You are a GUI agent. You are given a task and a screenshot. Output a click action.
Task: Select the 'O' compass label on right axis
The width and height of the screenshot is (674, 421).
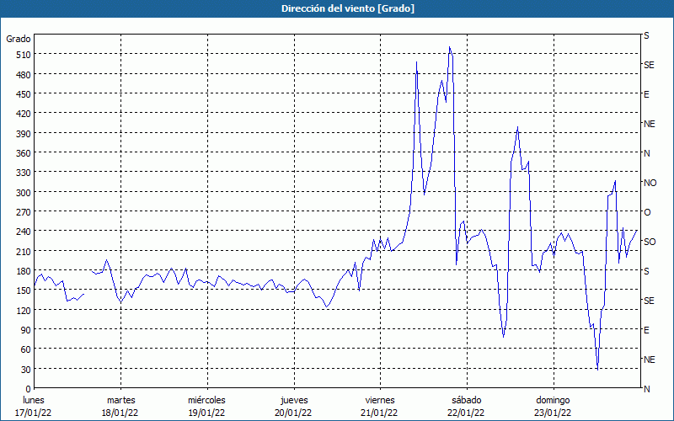coord(647,212)
